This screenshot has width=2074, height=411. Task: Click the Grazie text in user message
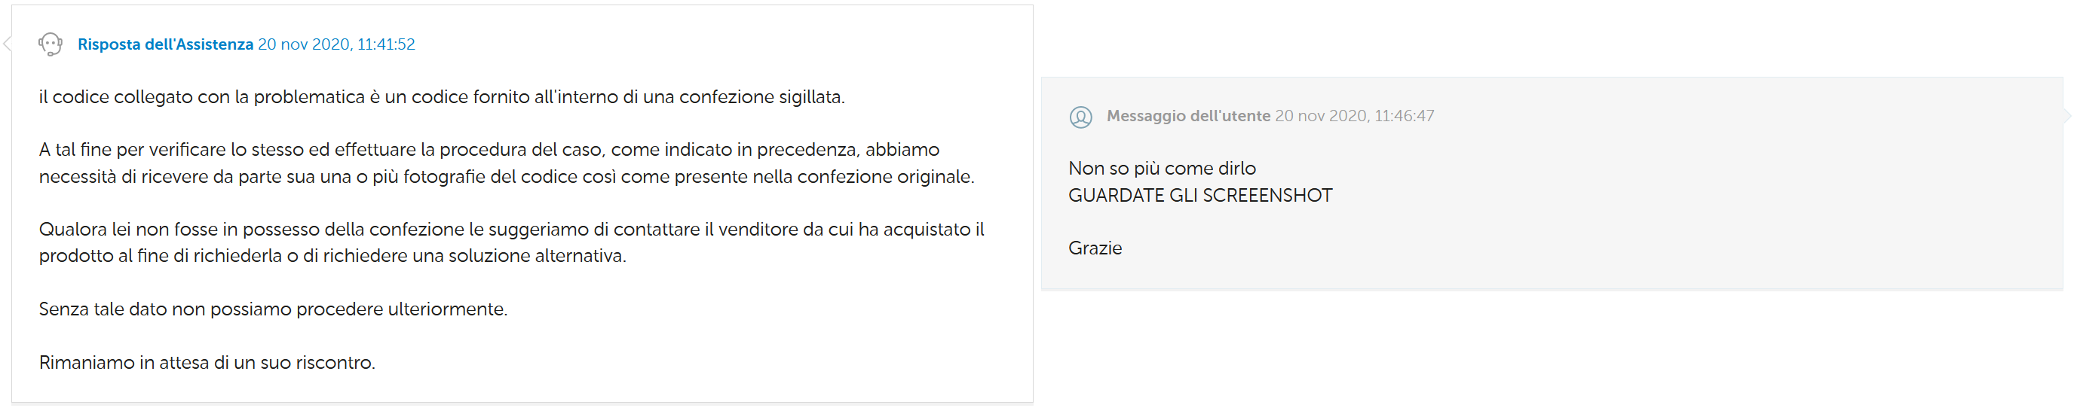click(x=1094, y=248)
